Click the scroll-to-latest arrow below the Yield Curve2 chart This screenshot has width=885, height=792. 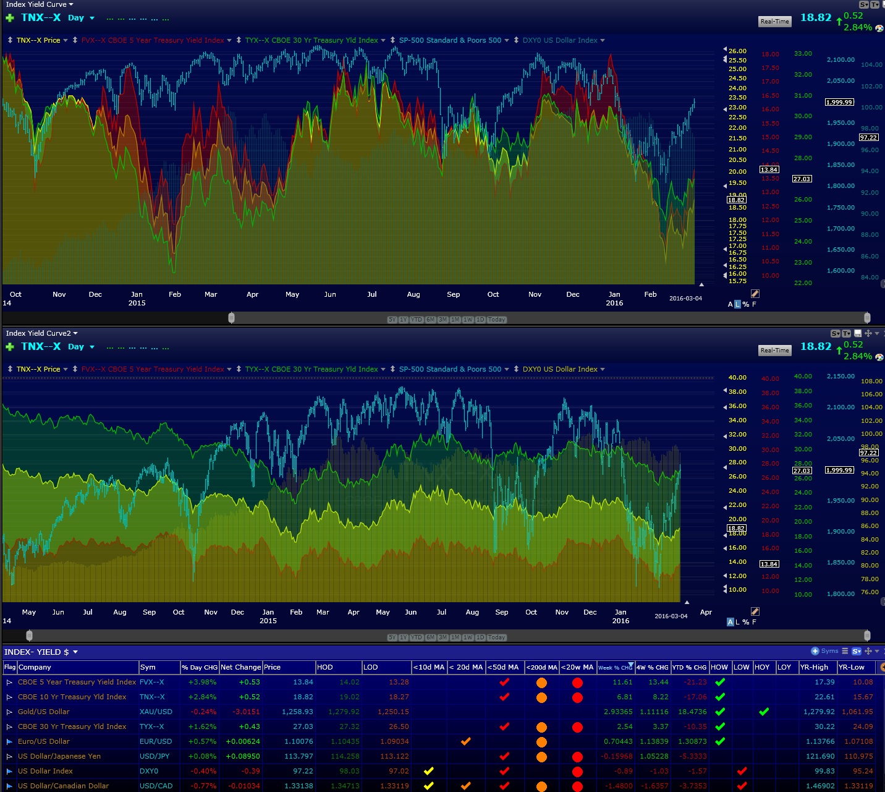coord(687,602)
